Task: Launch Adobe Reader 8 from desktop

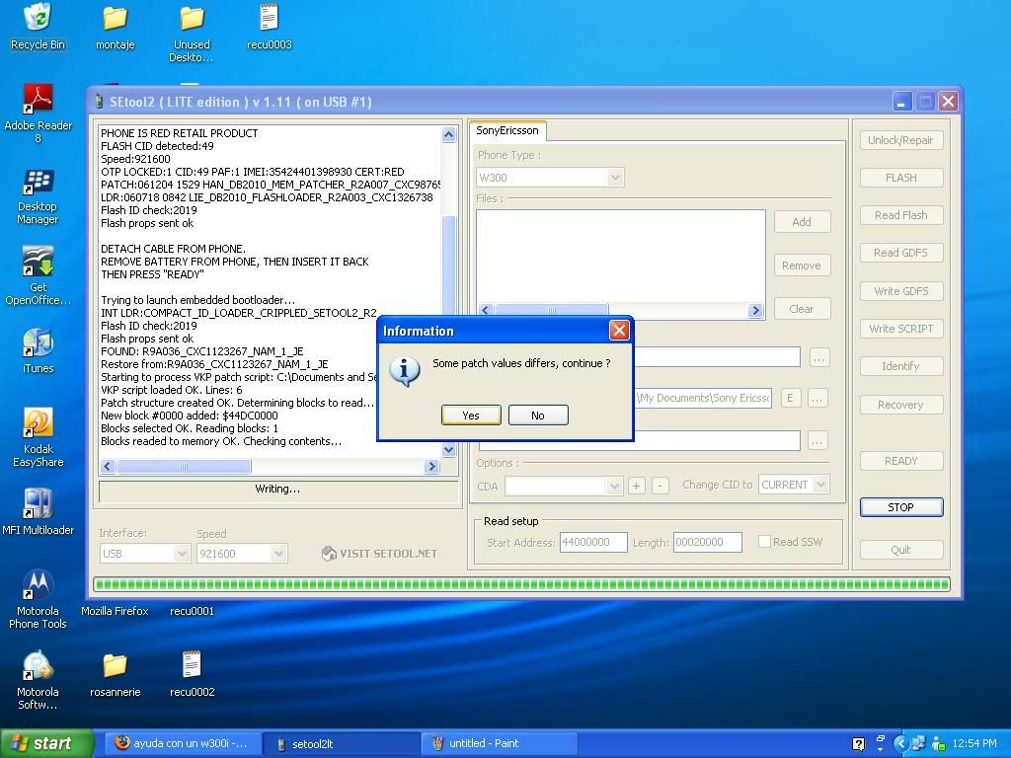Action: point(39,114)
